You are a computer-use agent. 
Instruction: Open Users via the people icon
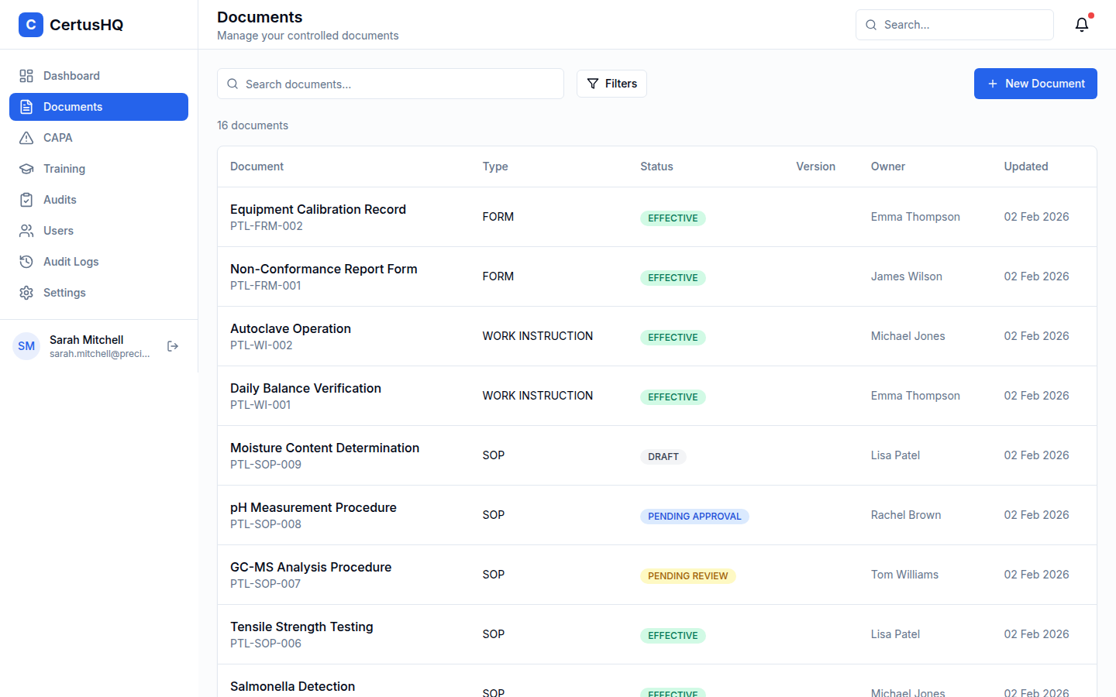pyautogui.click(x=26, y=230)
